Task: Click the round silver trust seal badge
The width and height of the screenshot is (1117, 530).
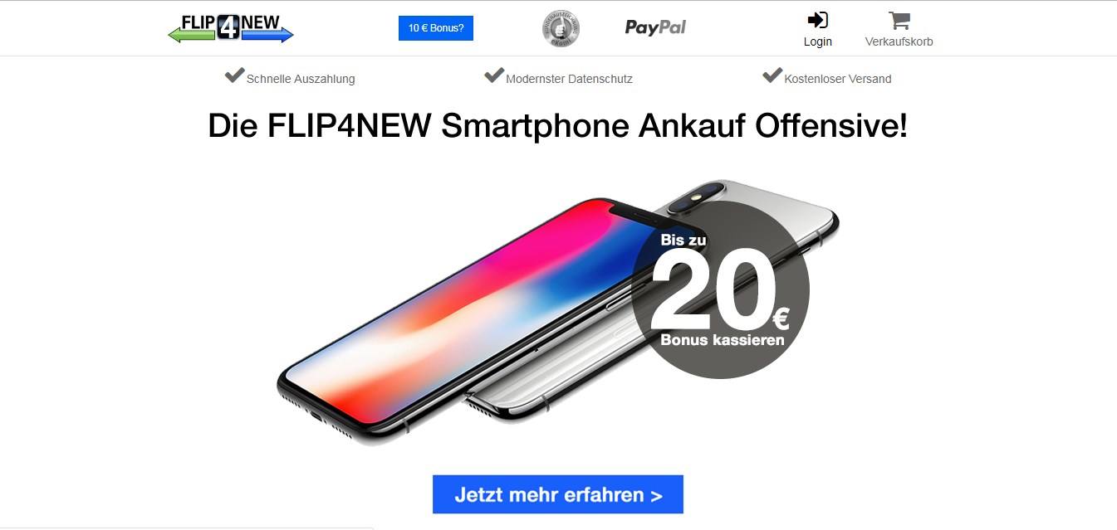Action: pos(561,28)
